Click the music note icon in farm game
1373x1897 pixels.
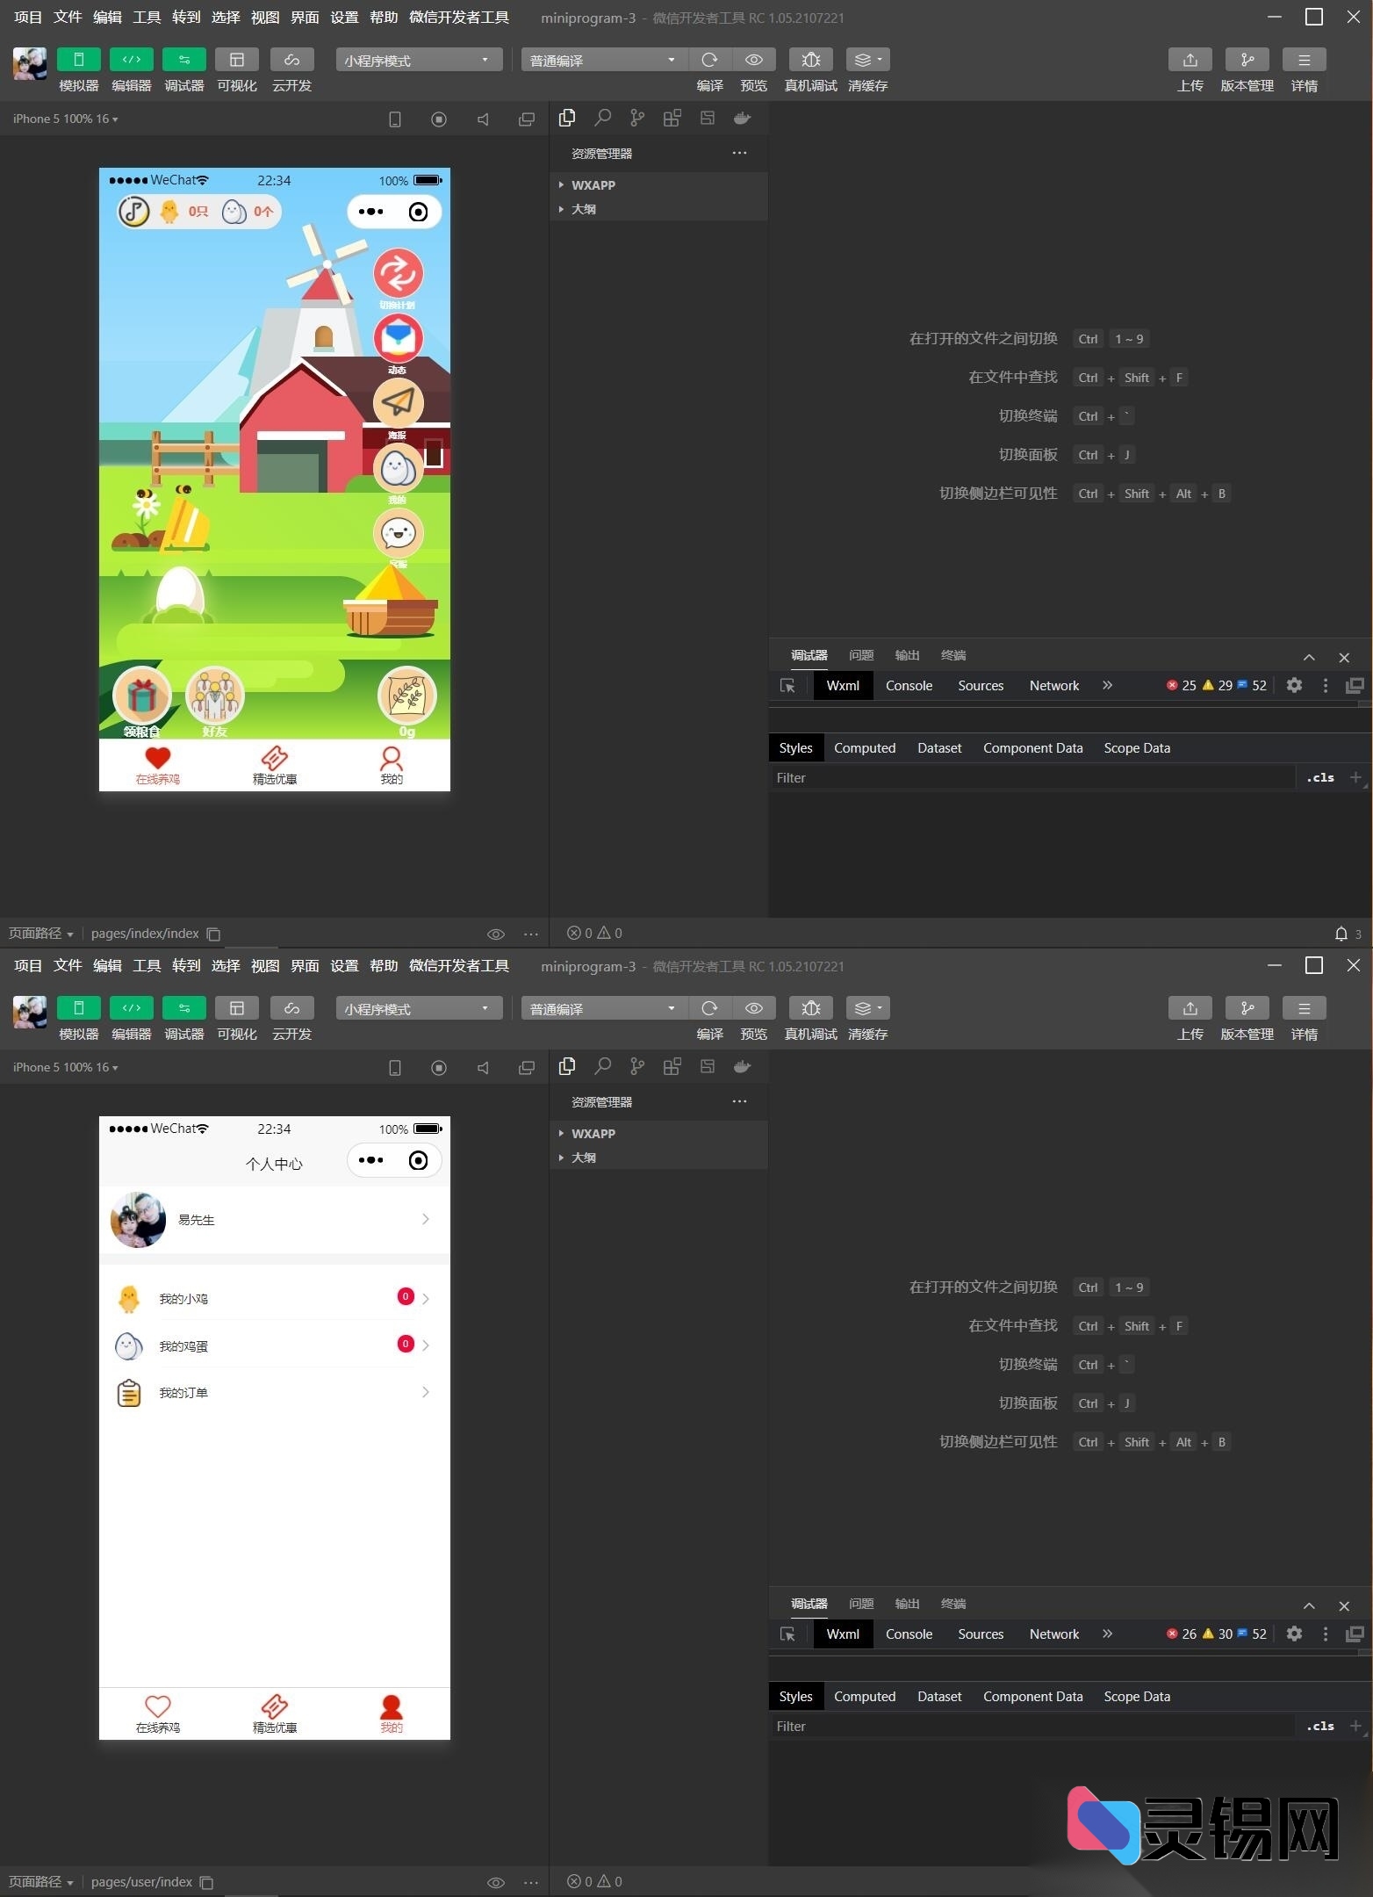[x=134, y=212]
